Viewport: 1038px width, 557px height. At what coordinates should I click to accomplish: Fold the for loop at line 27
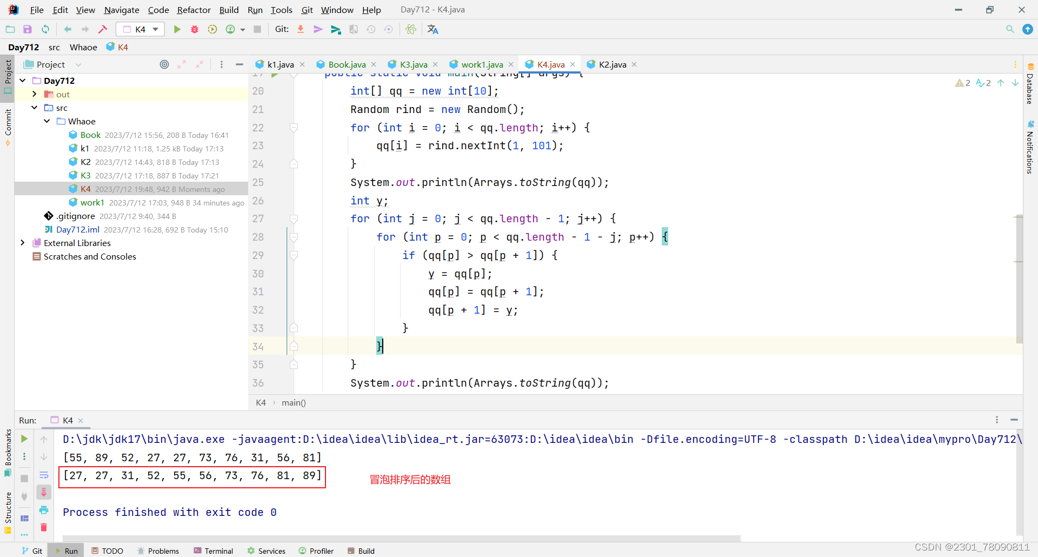pos(294,218)
